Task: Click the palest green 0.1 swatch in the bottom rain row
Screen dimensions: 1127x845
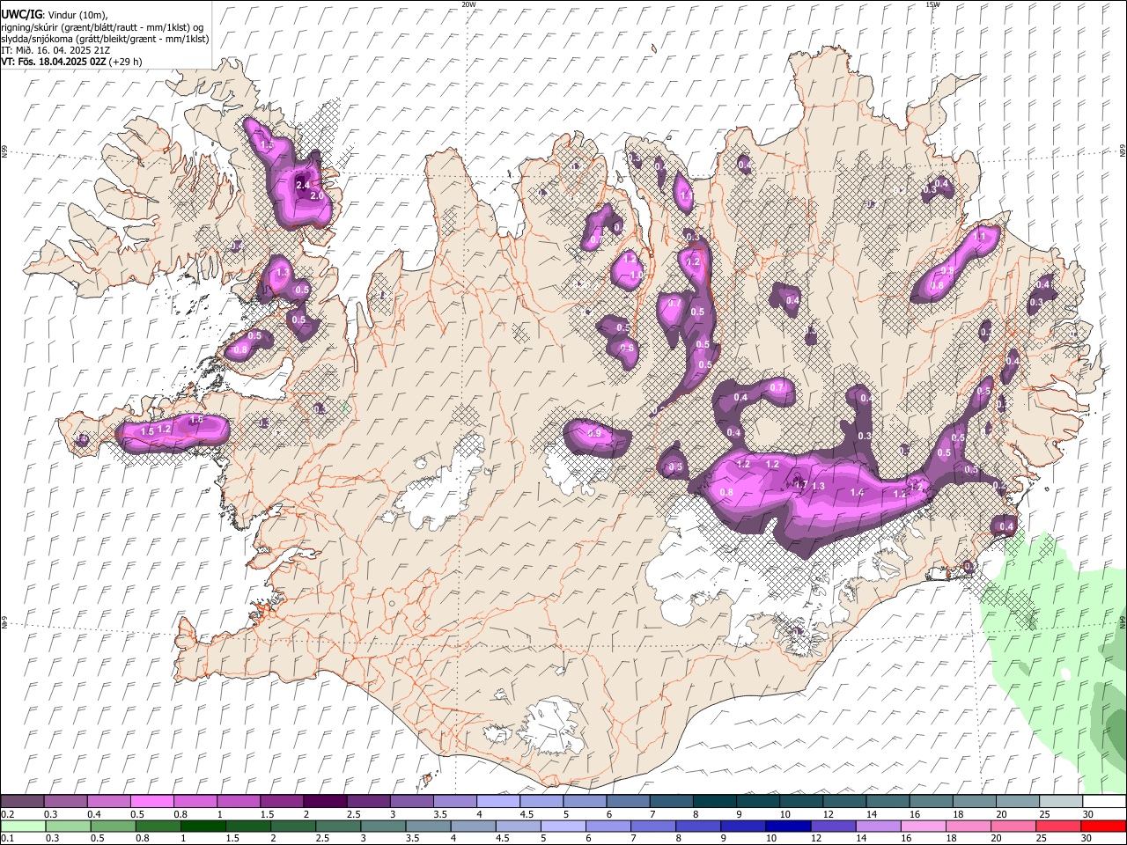Action: point(23,827)
